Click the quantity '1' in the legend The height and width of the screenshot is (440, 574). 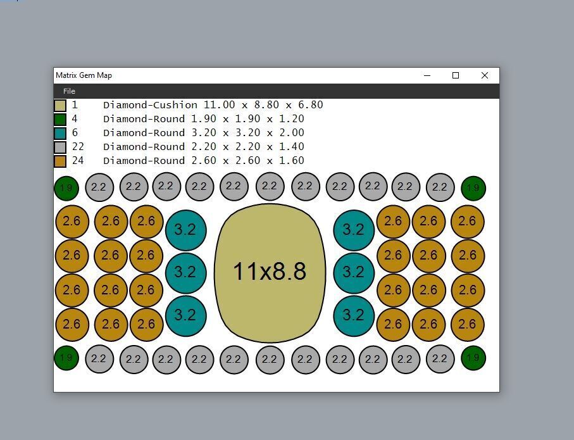click(75, 105)
